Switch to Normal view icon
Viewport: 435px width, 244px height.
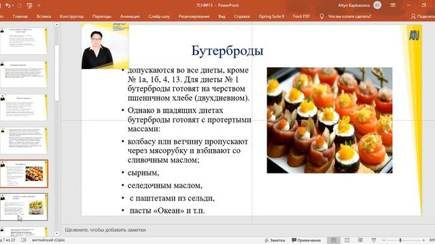point(334,240)
